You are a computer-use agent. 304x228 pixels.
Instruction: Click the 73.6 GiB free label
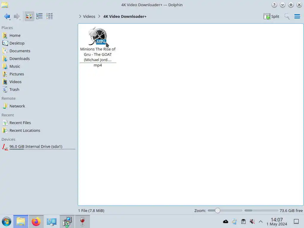pos(291,210)
